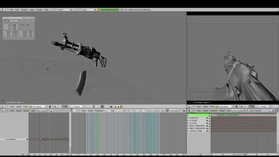The height and width of the screenshot is (157, 279).
Task: Toggle the LocY lock in Transform Properties
Action: tap(5, 27)
